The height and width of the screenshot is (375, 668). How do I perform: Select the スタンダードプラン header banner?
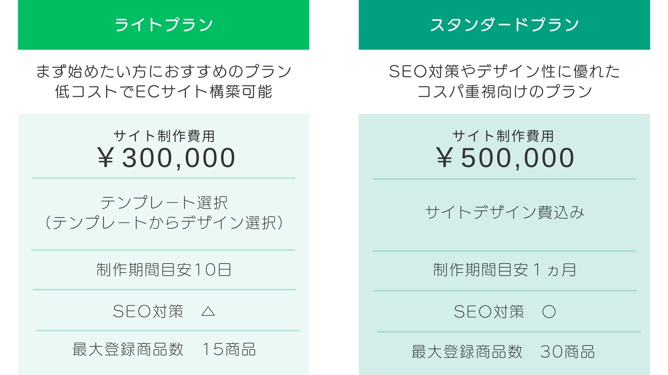[504, 25]
